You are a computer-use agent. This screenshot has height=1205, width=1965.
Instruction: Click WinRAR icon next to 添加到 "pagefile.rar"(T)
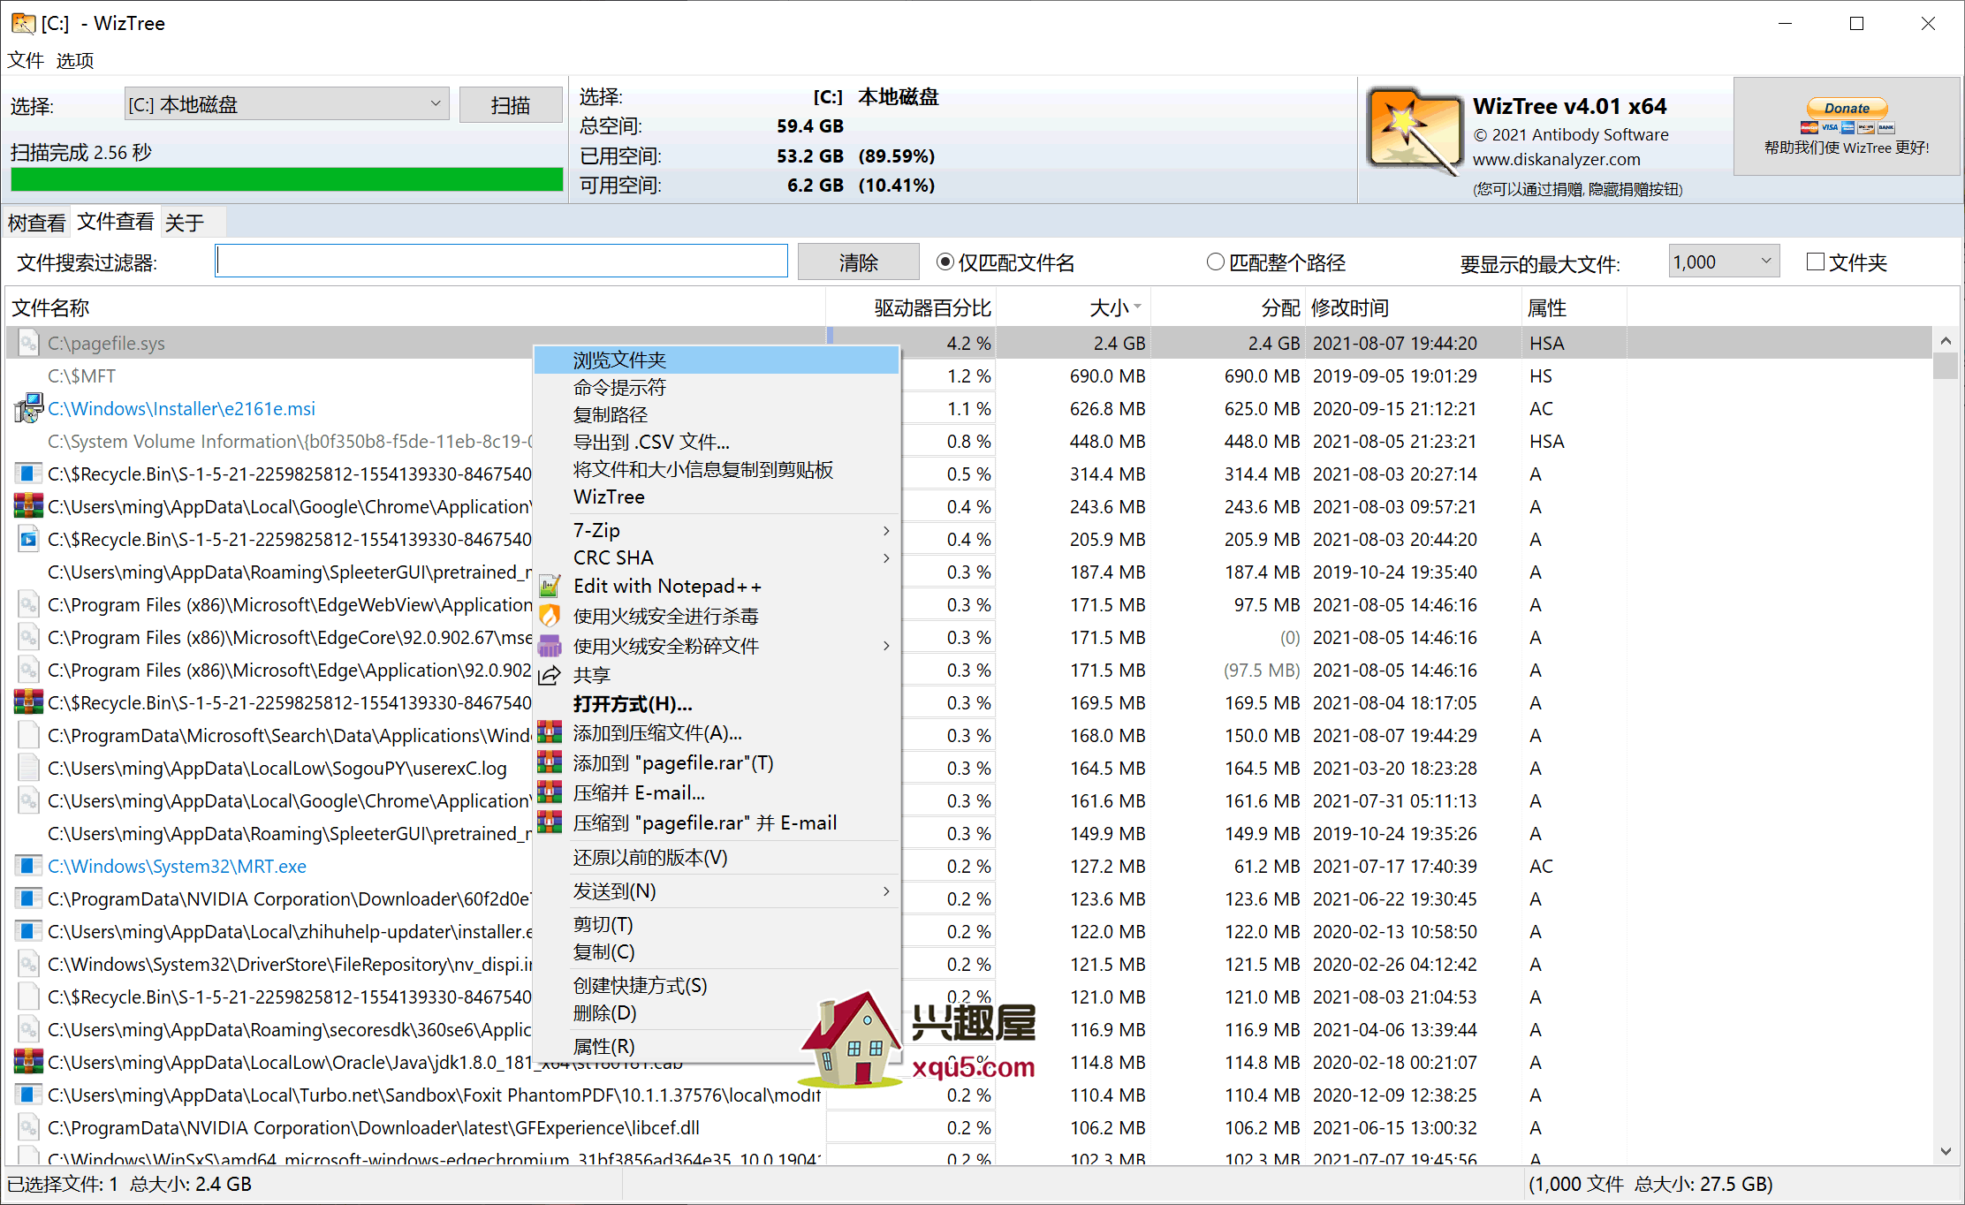(x=550, y=762)
